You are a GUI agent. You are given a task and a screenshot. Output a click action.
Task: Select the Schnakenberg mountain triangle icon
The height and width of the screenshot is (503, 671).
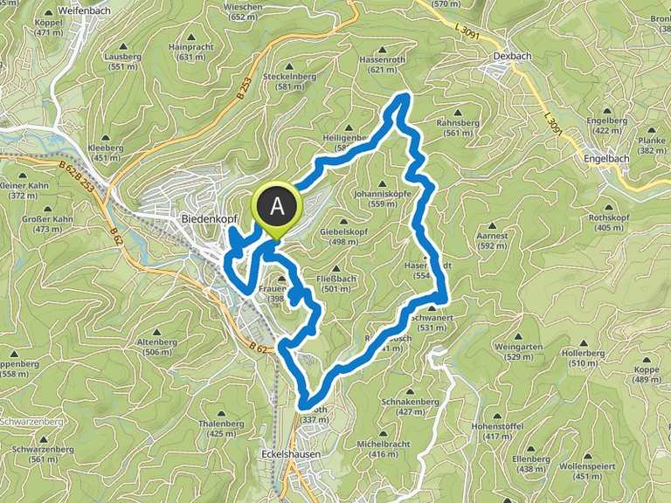410,392
